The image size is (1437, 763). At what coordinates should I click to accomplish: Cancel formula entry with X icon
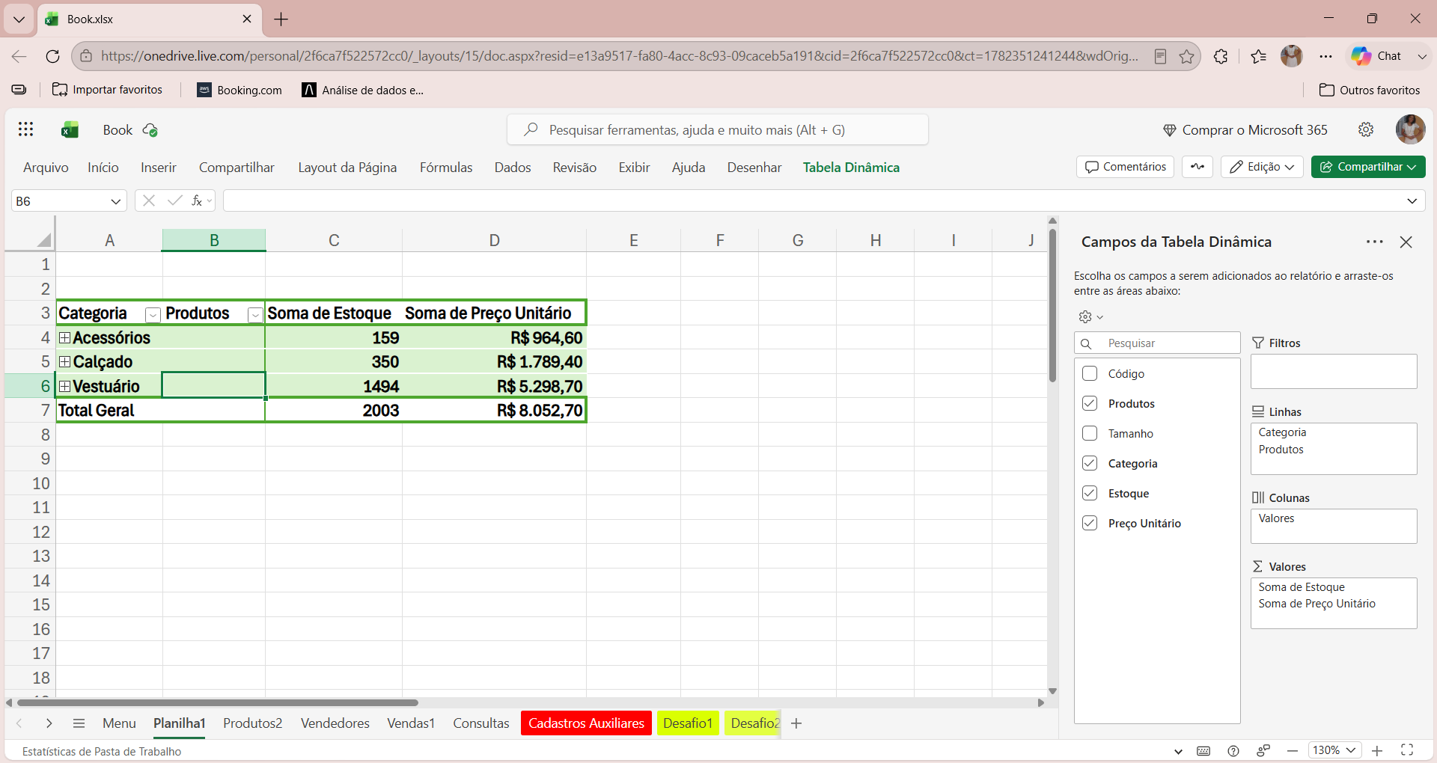[149, 200]
